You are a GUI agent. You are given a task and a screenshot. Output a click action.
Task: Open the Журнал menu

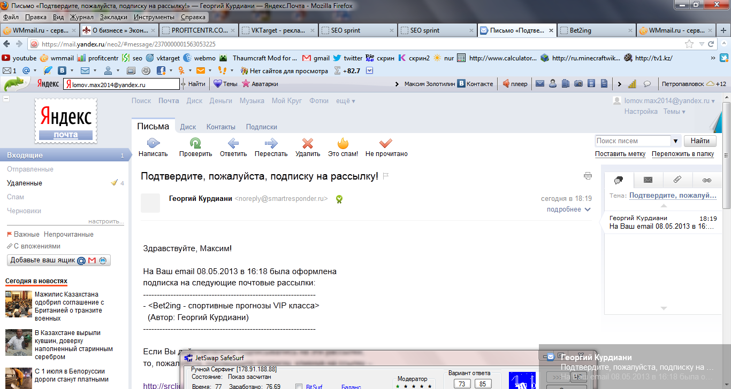[x=81, y=17]
